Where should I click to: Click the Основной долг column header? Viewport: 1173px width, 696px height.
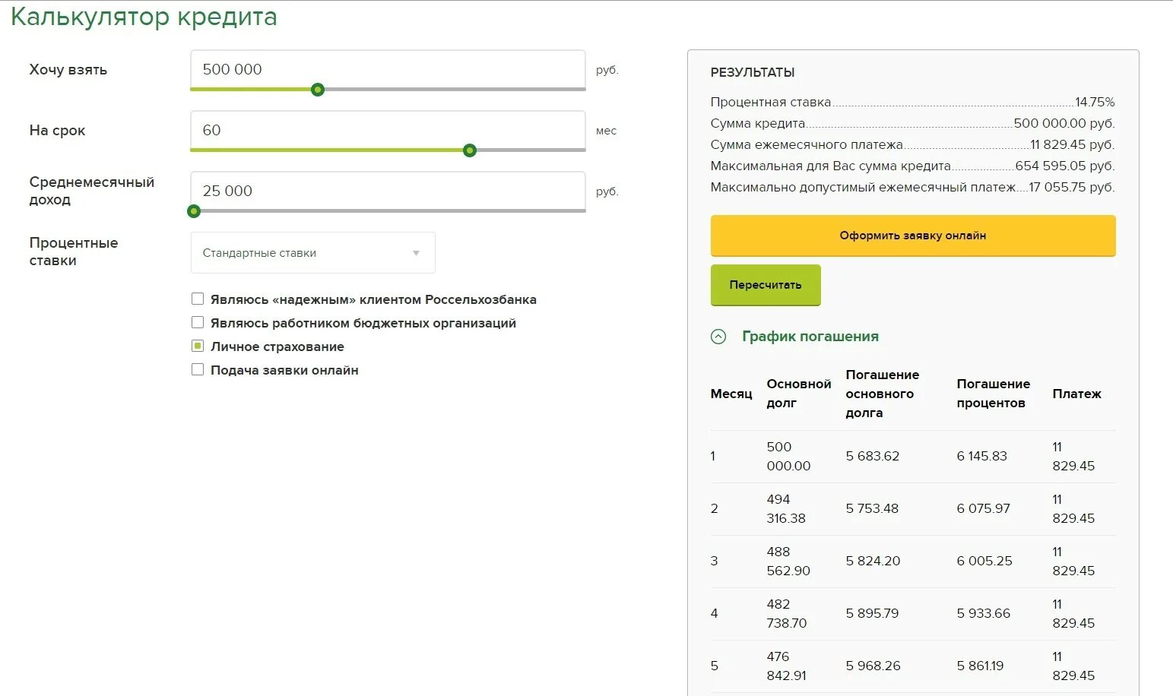pos(799,394)
